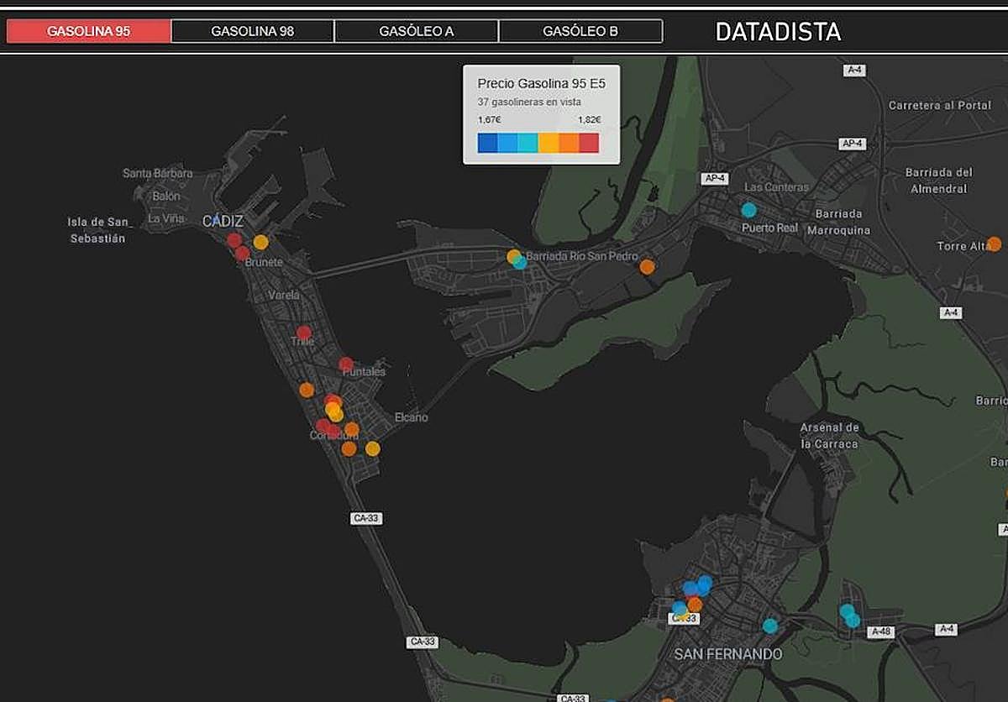Click the '37 gasolineras en vista' text
This screenshot has width=1008, height=702.
[529, 102]
